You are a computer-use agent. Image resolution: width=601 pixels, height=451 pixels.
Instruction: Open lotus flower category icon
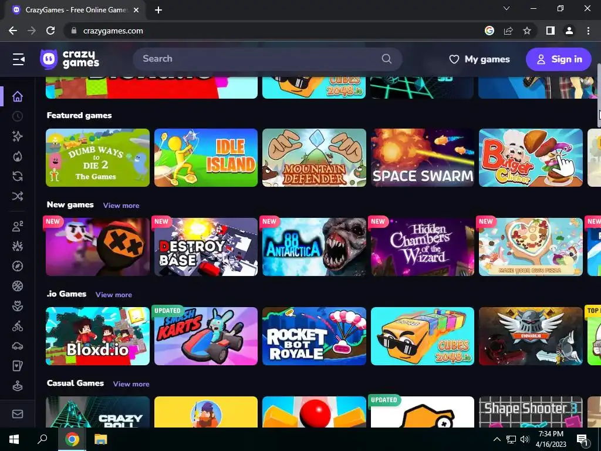pos(18,306)
